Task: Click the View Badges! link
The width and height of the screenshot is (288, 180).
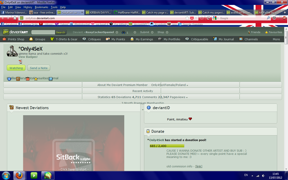Action: pos(28,57)
